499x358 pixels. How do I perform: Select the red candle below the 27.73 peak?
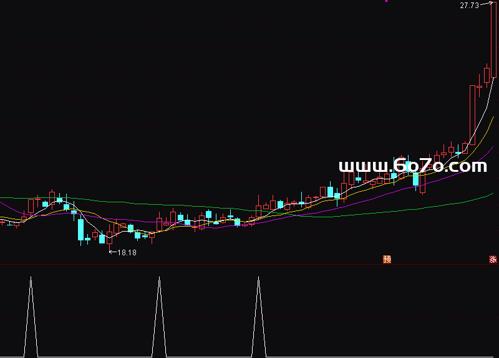click(x=487, y=75)
